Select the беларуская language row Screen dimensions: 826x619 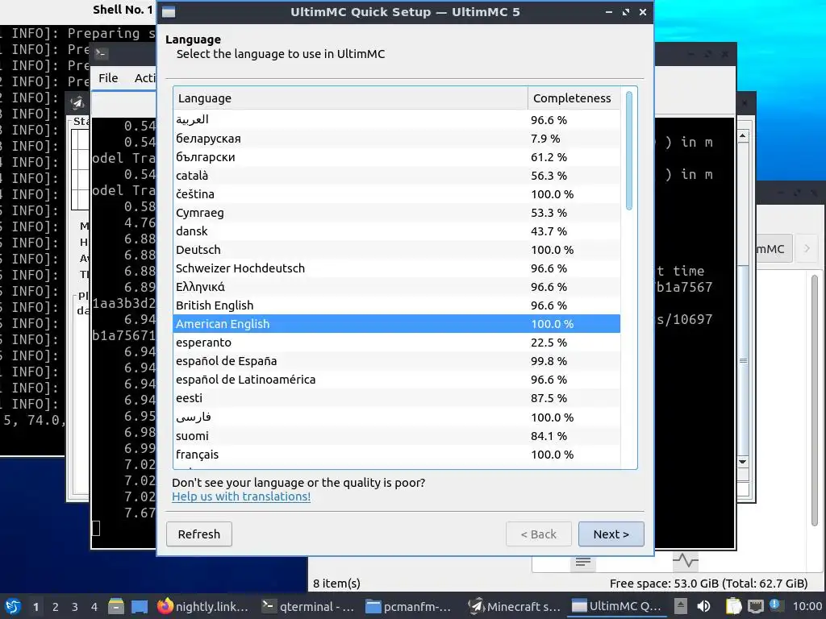(x=397, y=139)
